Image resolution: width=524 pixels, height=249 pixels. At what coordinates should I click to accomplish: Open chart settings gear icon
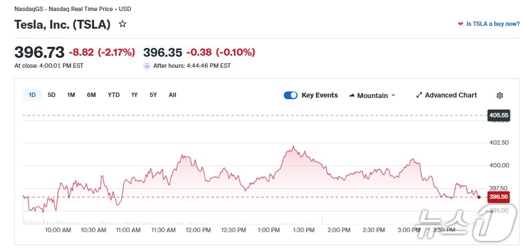click(x=500, y=95)
